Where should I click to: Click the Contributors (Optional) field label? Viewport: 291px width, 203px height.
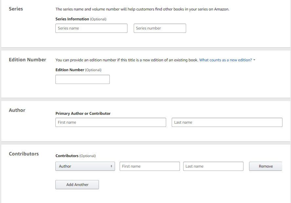(x=75, y=156)
